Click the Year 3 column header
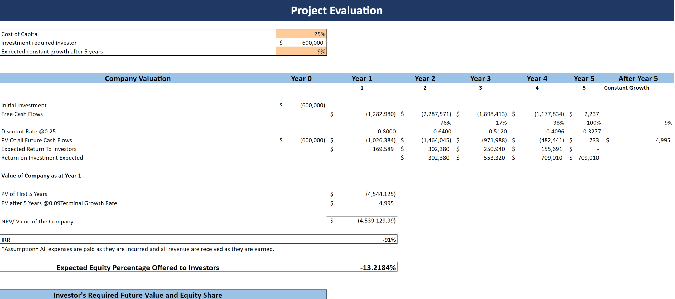 tap(480, 78)
